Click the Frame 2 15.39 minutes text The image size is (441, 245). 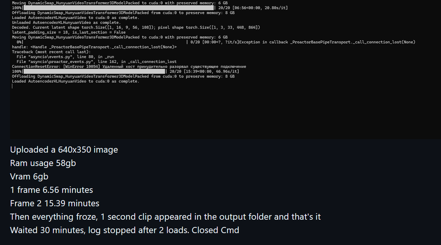point(55,204)
